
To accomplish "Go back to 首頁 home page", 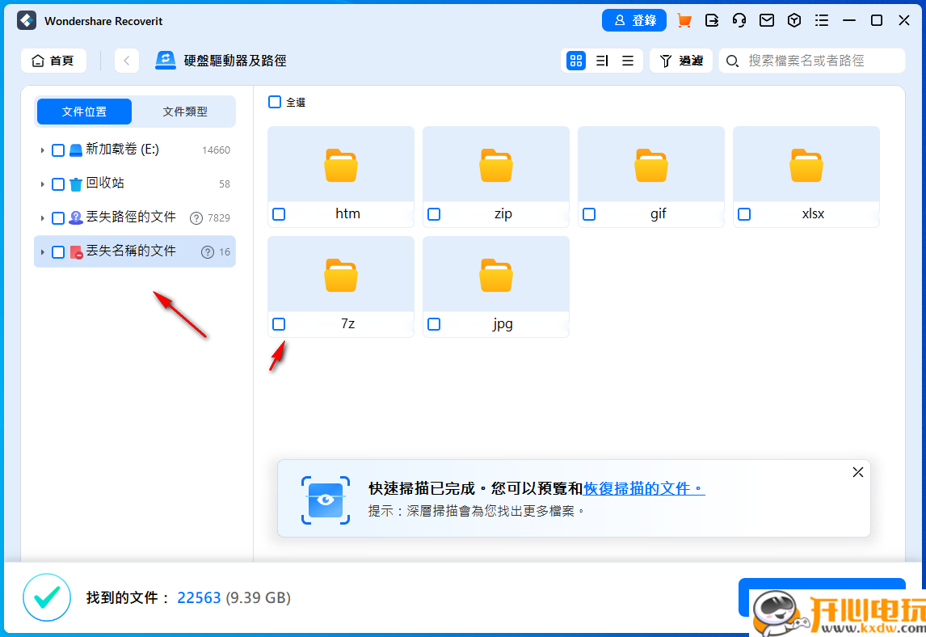I will click(x=53, y=61).
